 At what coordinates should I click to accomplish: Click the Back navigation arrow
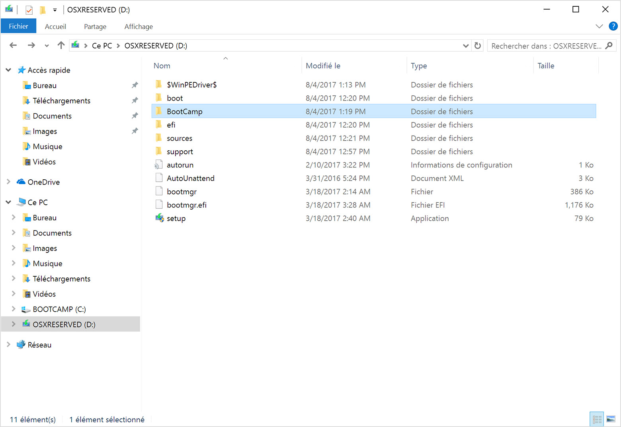[x=13, y=45]
